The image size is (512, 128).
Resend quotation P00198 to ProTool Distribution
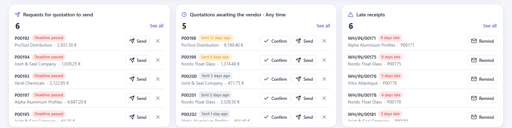point(304,41)
